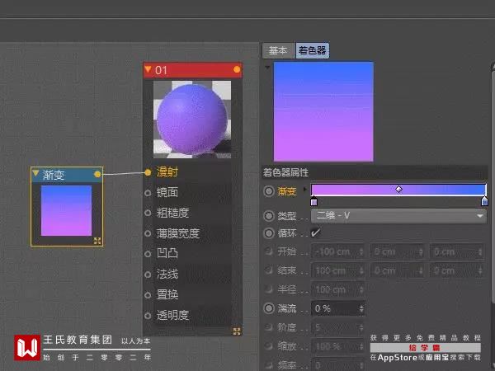495x371 pixels.
Task: Click the 法线 label in 01 node
Action: pyautogui.click(x=167, y=275)
